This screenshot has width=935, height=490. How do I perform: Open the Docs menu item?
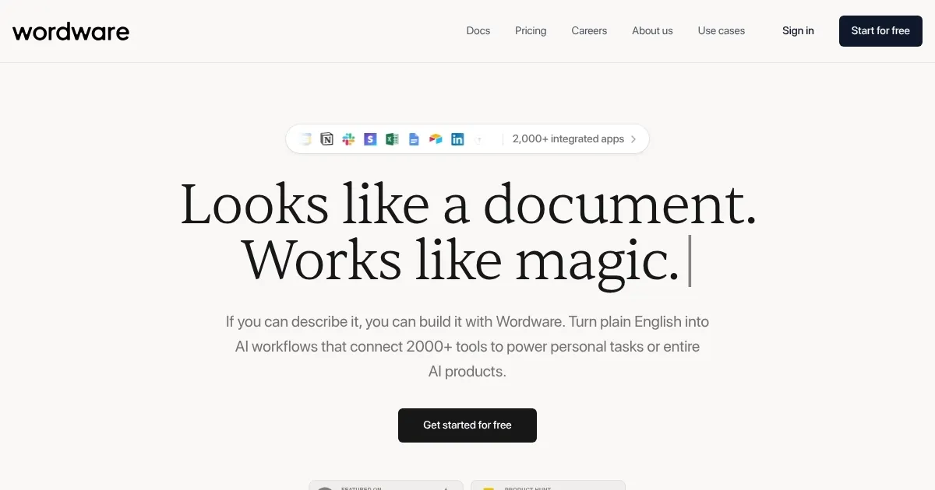(478, 31)
